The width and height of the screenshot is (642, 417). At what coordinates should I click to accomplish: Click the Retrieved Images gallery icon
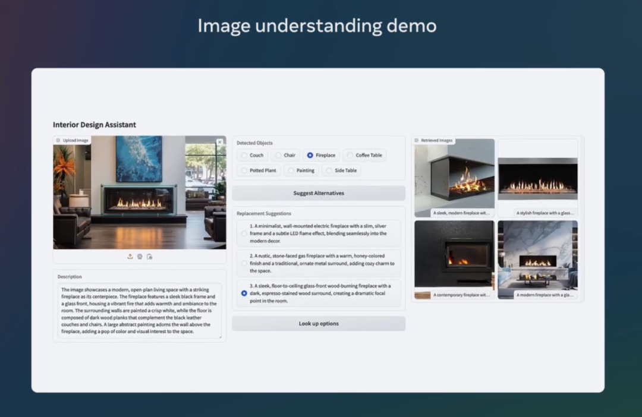[417, 141]
